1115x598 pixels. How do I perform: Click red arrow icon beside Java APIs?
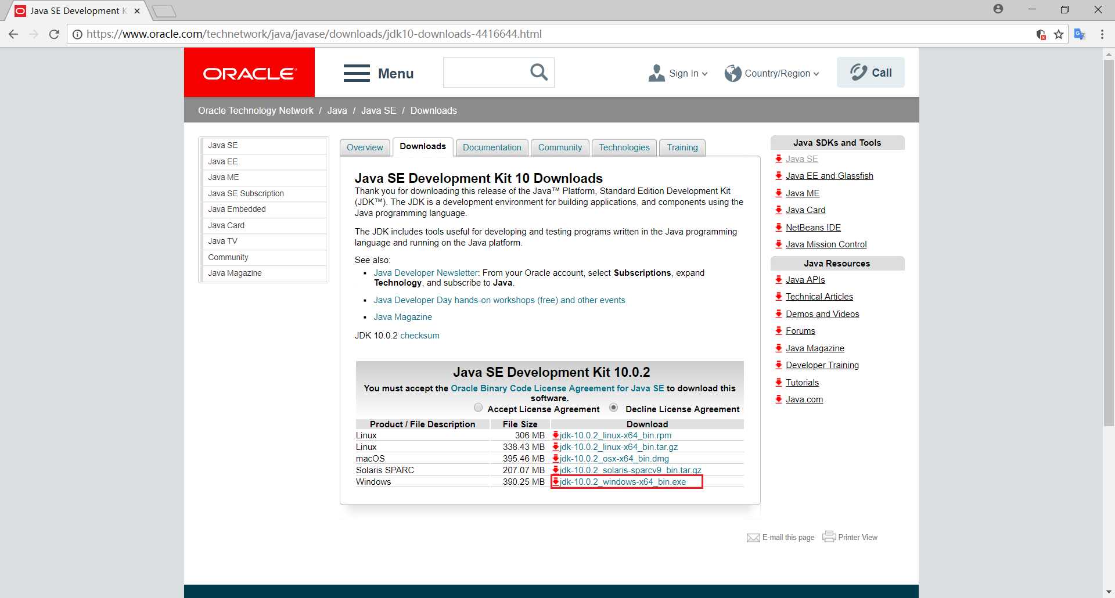click(x=779, y=279)
